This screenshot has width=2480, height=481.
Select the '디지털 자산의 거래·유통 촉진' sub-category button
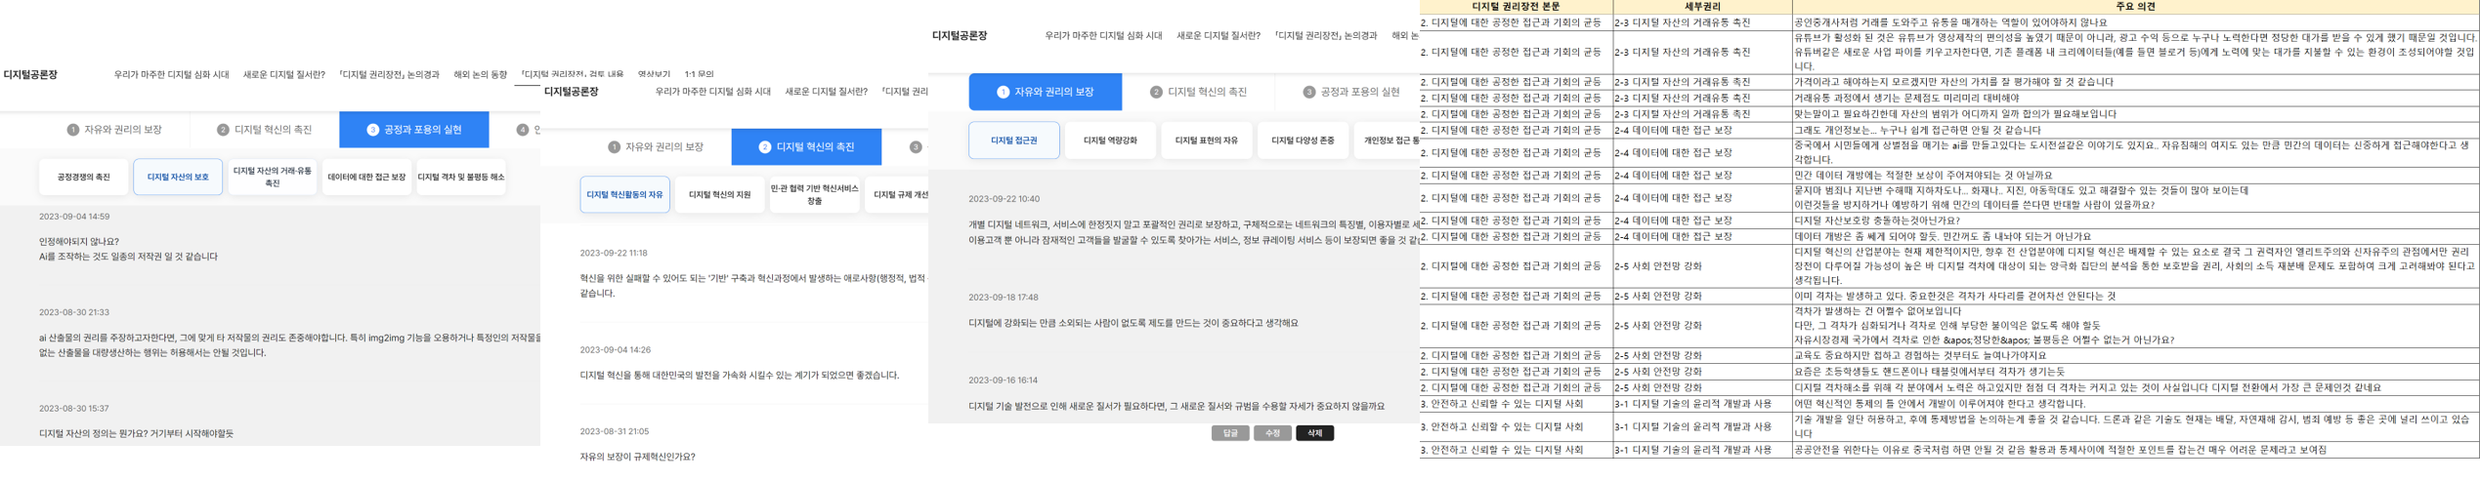pyautogui.click(x=273, y=178)
